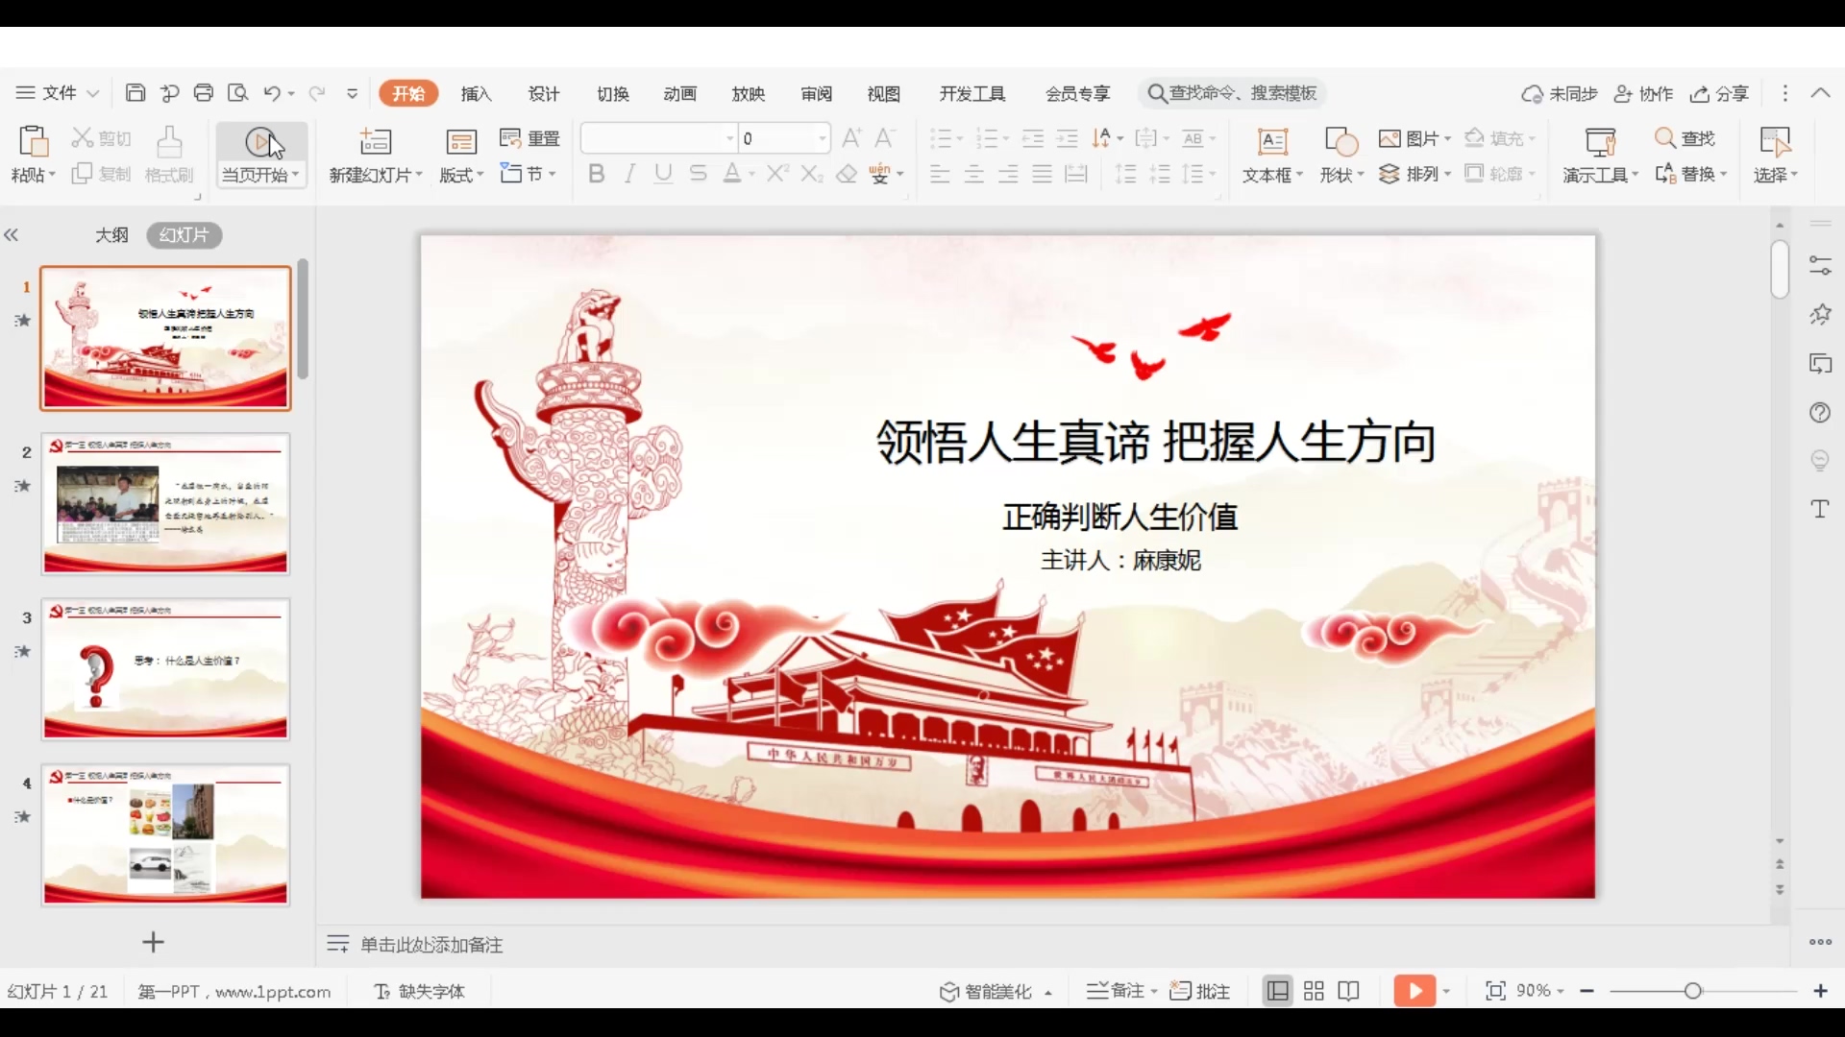The height and width of the screenshot is (1037, 1845).
Task: Toggle normal view in status bar
Action: point(1277,991)
